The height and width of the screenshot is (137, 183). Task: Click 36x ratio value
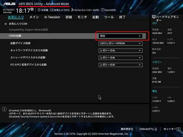pyautogui.click(x=154, y=53)
